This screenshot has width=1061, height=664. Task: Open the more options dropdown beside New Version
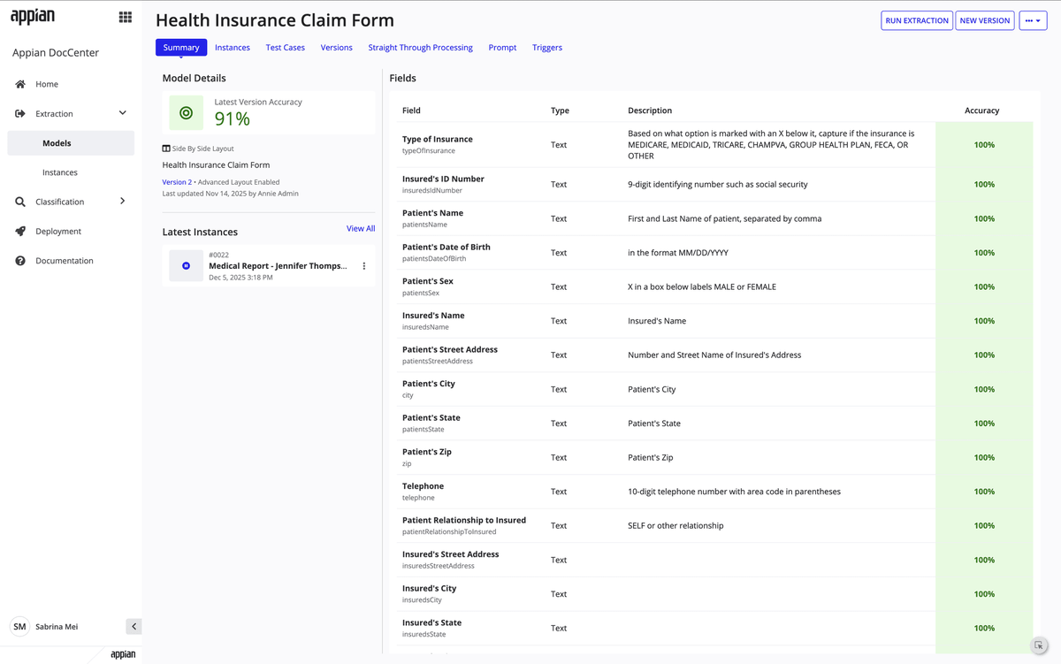(x=1032, y=20)
